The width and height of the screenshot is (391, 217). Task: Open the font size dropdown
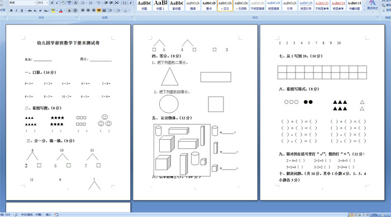coord(47,3)
